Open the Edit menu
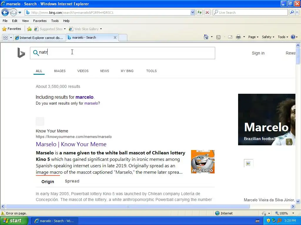This screenshot has width=301, height=225. coord(15,21)
